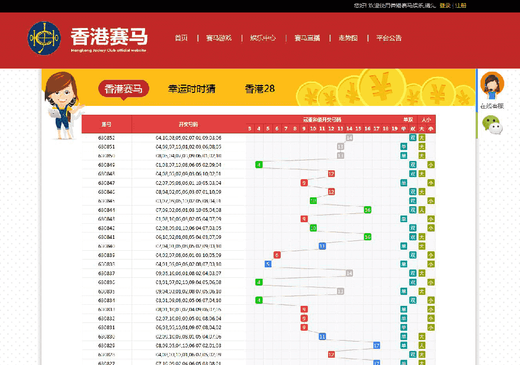Click the Hong Kong Jockey Club logo
The height and width of the screenshot is (365, 520).
click(44, 38)
